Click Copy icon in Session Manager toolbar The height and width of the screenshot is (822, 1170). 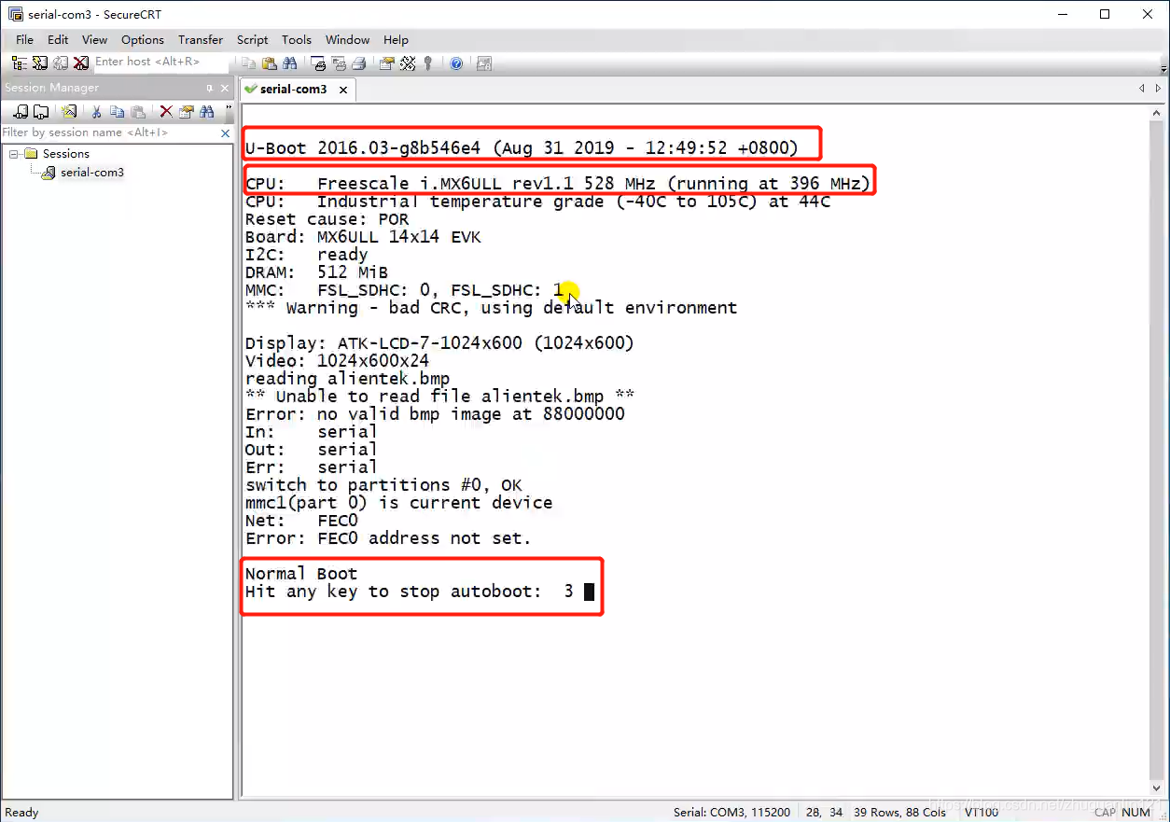tap(118, 112)
